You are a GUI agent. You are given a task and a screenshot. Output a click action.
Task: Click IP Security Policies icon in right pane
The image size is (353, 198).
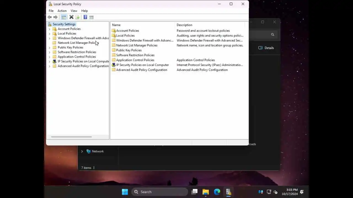pyautogui.click(x=114, y=65)
